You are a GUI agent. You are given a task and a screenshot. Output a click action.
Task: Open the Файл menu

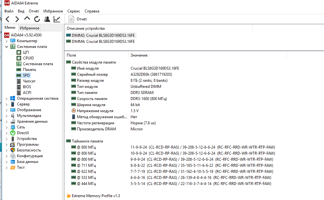pyautogui.click(x=9, y=11)
